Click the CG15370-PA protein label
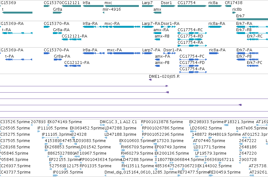The width and height of the screenshot is (268, 177). [56, 50]
